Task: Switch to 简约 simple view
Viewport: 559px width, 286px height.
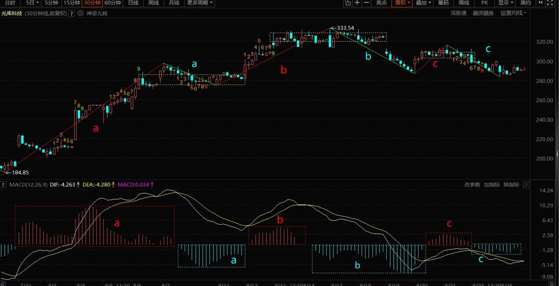Action: 525,3
